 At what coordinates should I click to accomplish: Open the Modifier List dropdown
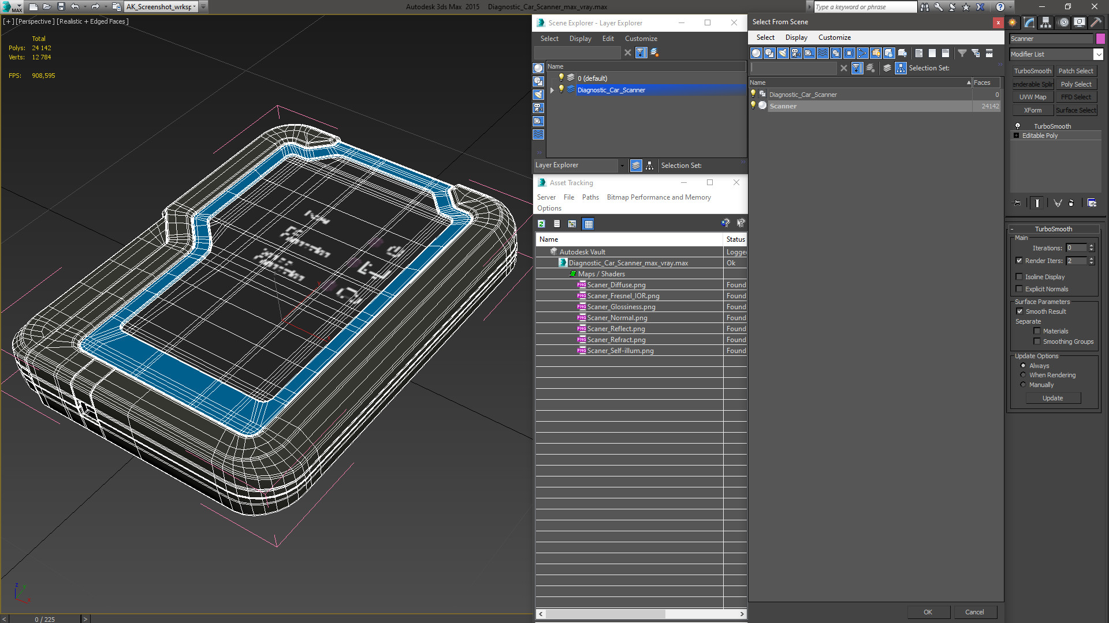tap(1098, 54)
